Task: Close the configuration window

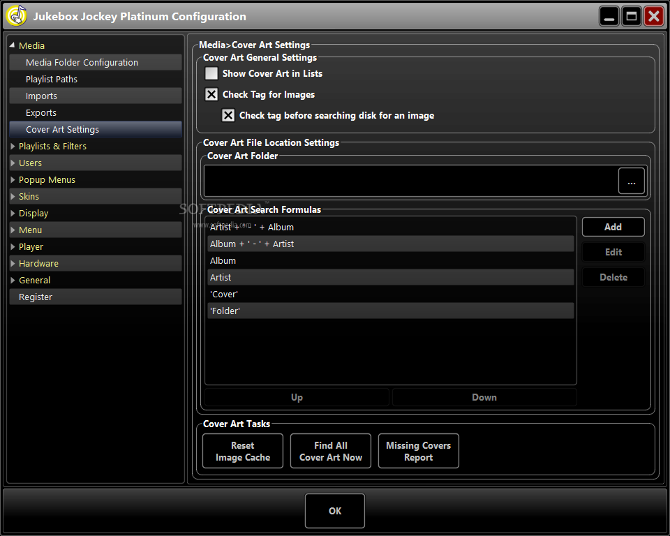Action: tap(654, 16)
